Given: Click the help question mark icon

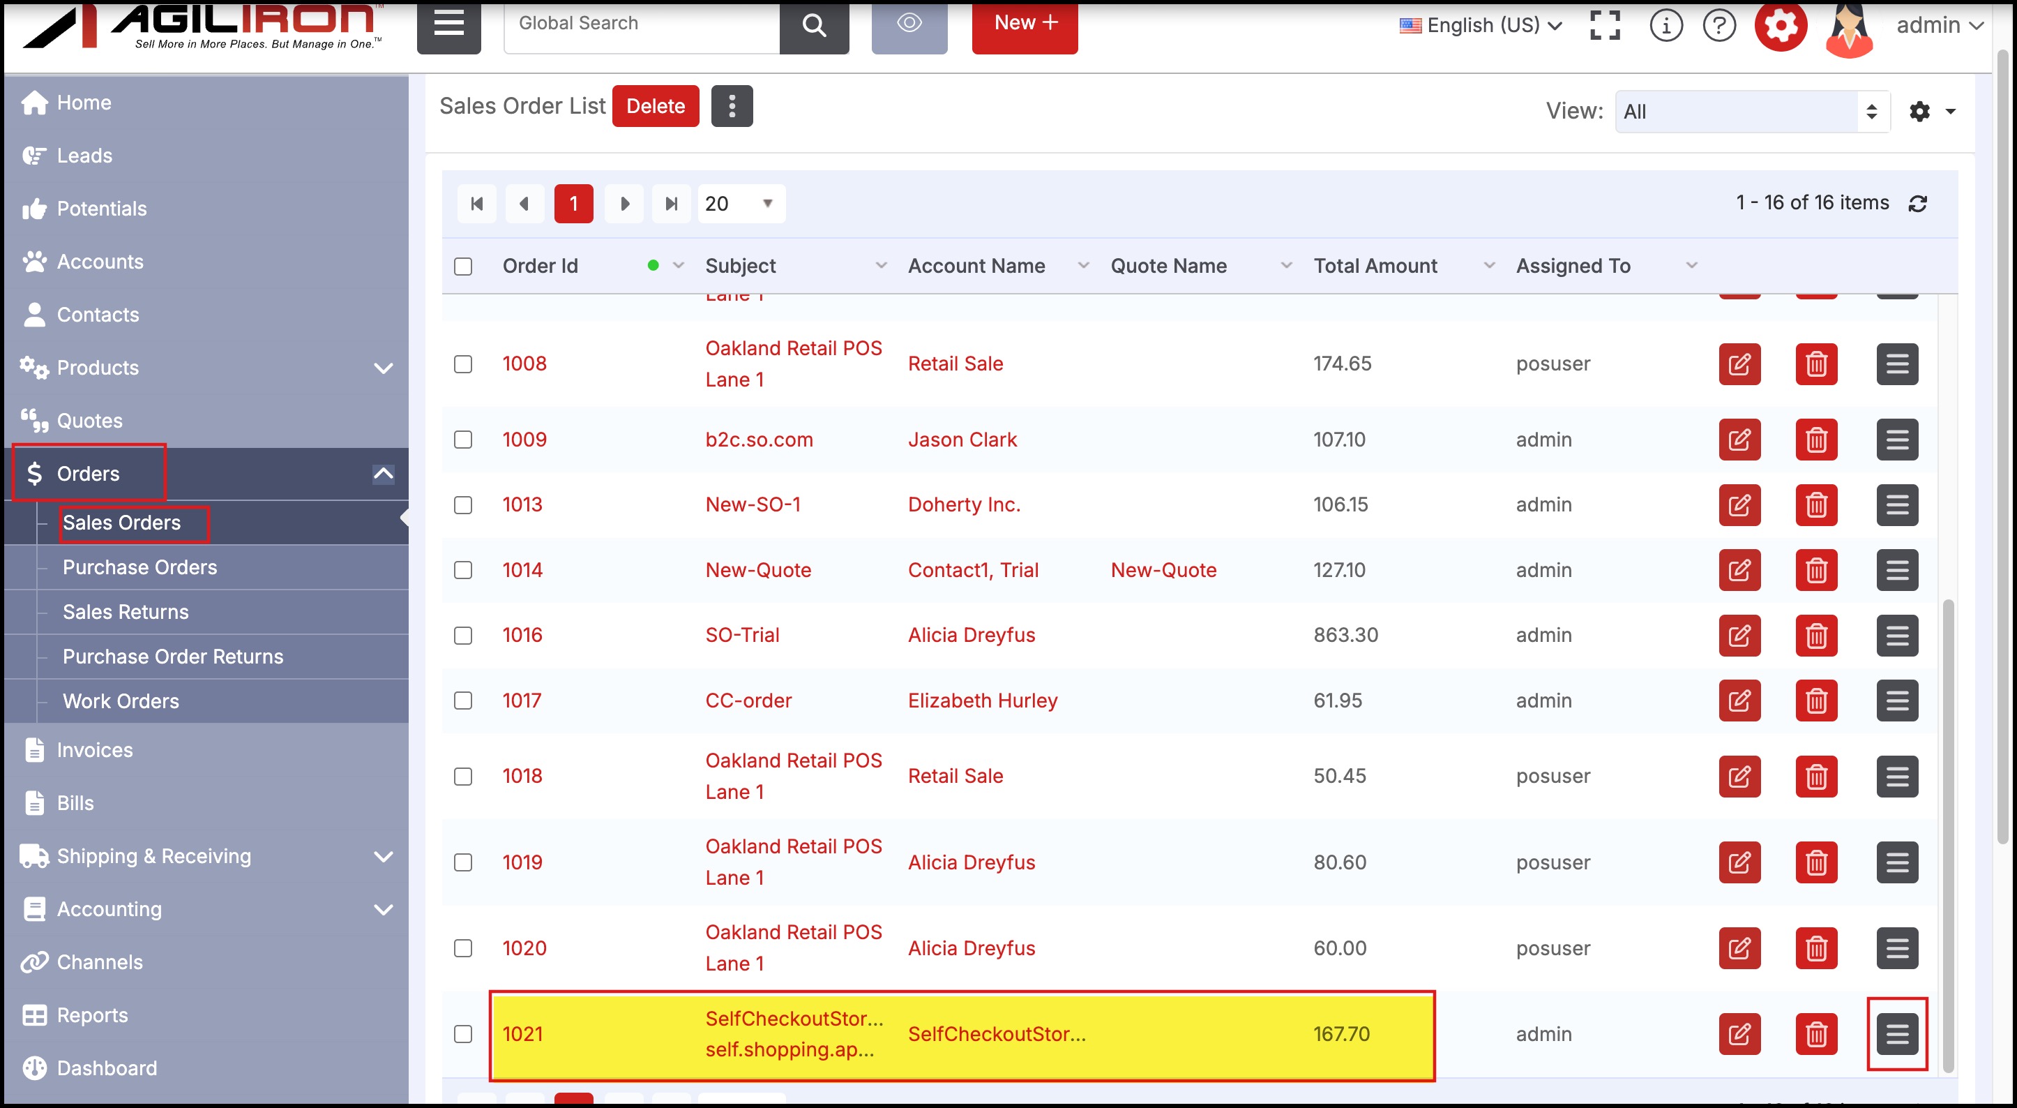Looking at the screenshot, I should [1719, 25].
